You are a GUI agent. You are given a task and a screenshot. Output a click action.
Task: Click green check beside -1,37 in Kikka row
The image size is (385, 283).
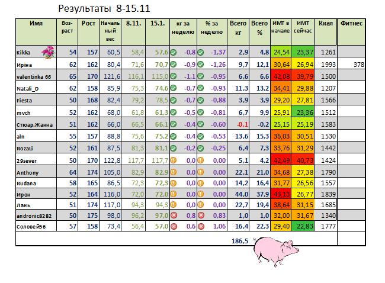click(x=201, y=52)
